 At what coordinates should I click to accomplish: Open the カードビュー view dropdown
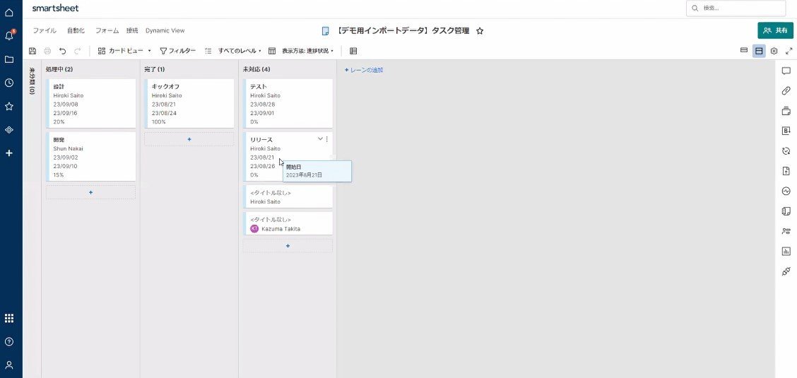pos(124,51)
